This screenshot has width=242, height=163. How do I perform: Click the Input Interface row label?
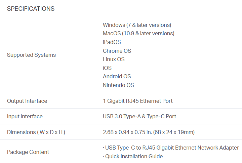pos(25,116)
